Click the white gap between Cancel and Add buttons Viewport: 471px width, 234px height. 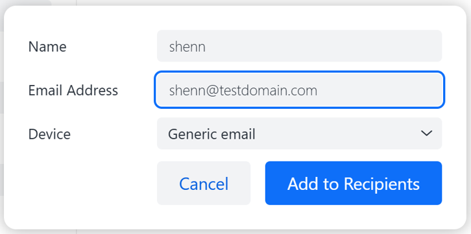click(x=258, y=183)
